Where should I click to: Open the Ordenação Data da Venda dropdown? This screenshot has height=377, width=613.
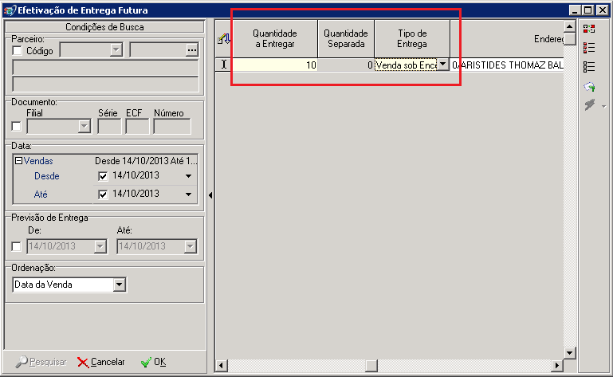pos(120,285)
